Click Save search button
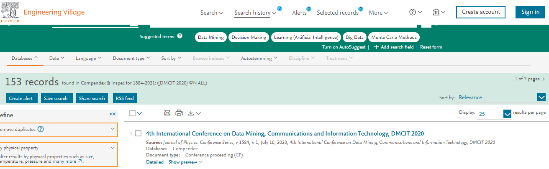This screenshot has width=549, height=169. tap(56, 98)
